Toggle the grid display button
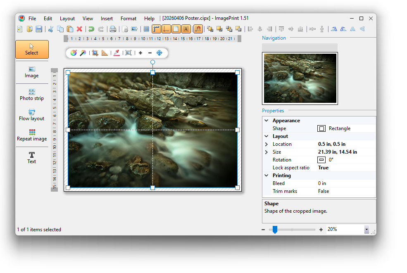This screenshot has width=407, height=273. coord(146,29)
